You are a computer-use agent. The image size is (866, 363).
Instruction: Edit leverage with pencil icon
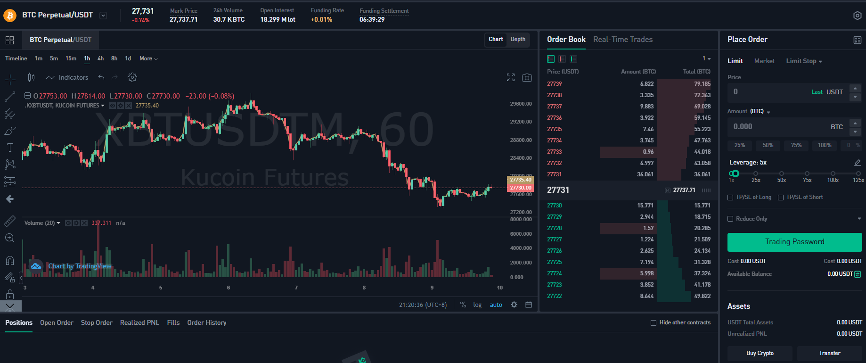point(858,163)
